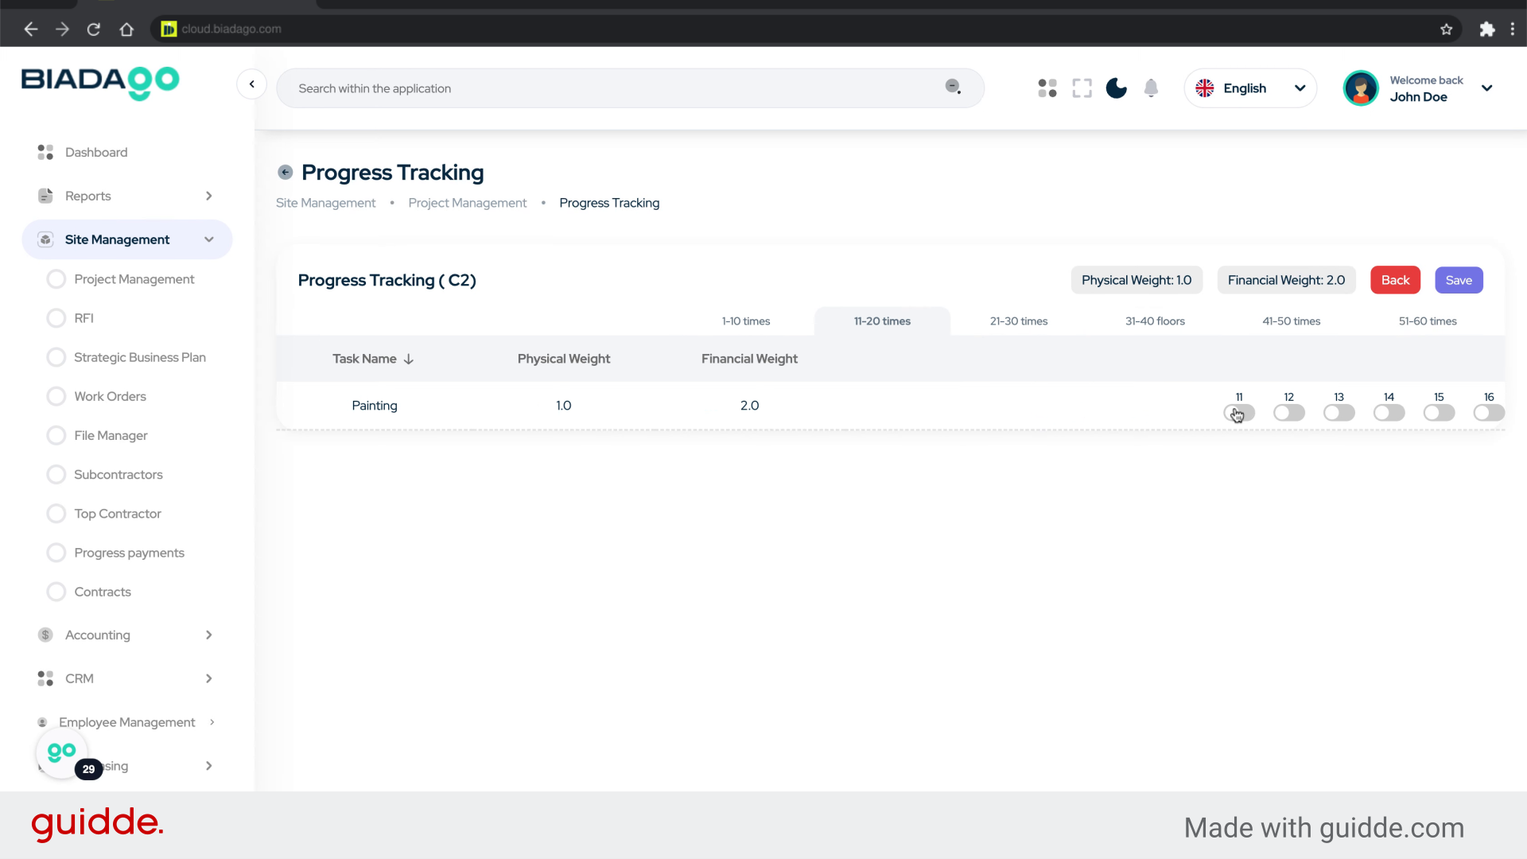Open the English language dropdown

[1250, 88]
